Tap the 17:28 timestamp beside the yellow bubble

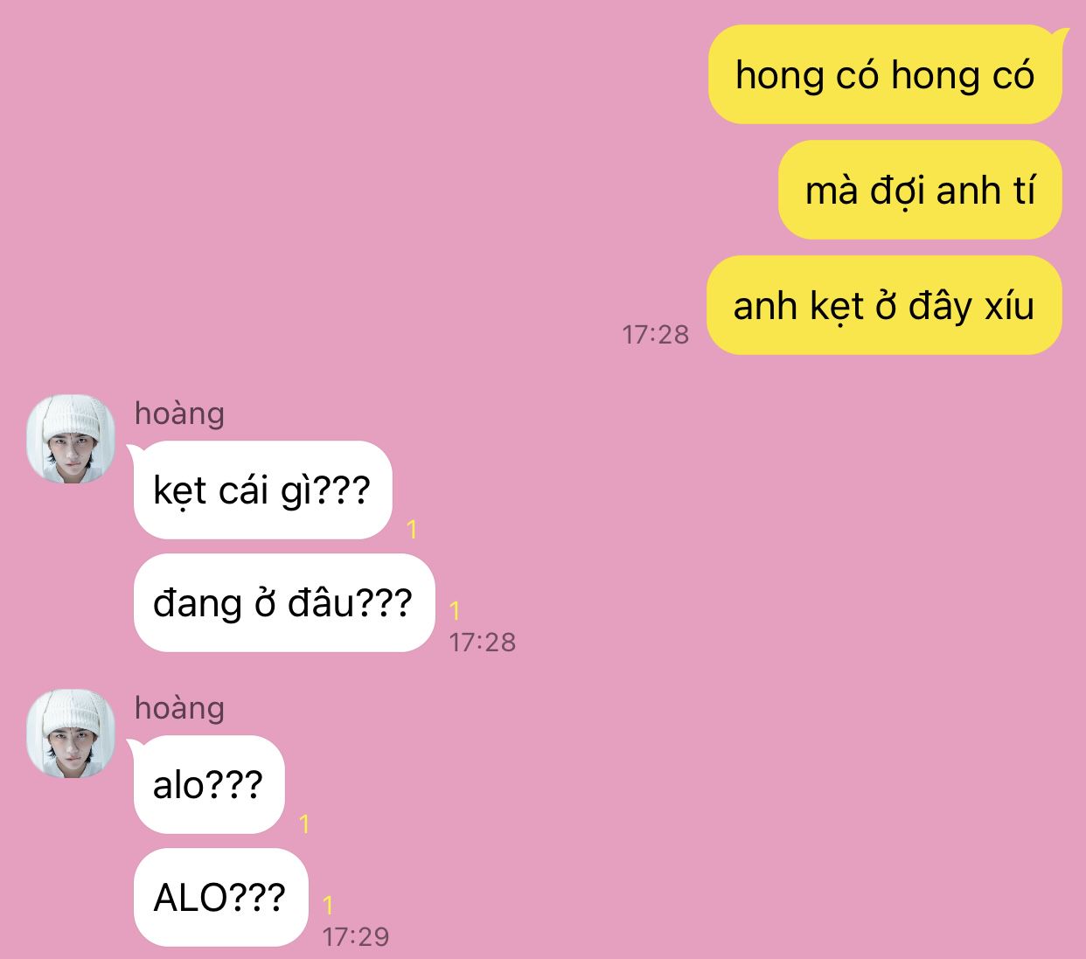tap(656, 334)
